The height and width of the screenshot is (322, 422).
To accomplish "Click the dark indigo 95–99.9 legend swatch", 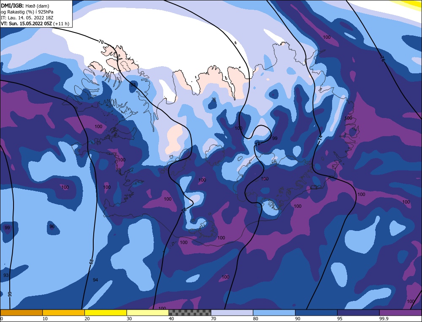I will pos(358,312).
